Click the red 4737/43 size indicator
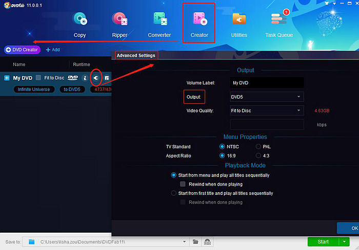Screen dimensions: 359x250 101,89
